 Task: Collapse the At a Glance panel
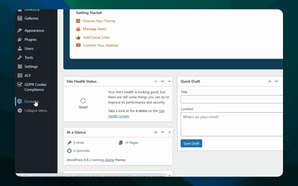tap(169, 132)
